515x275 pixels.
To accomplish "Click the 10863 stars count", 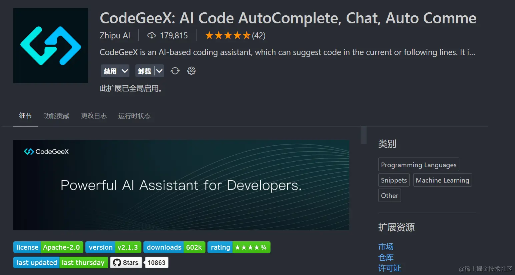I will click(156, 263).
